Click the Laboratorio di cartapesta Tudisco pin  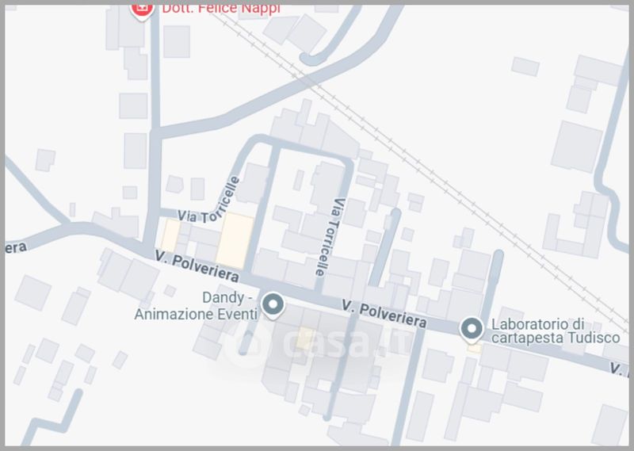(472, 330)
